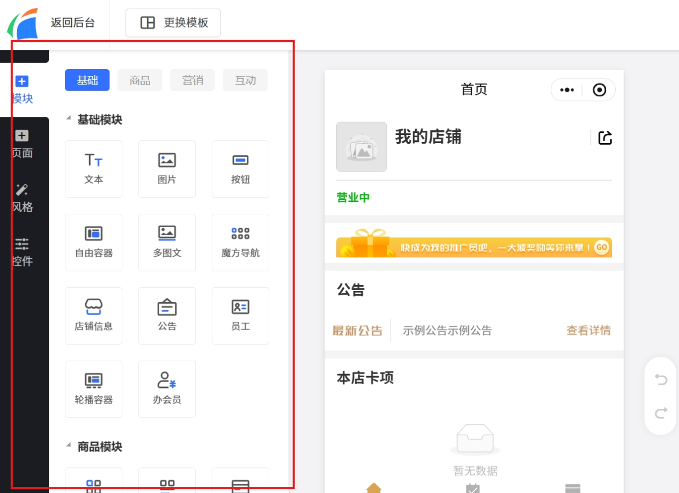This screenshot has height=493, width=679.
Task: Add the 轮播容器 carousel module
Action: [93, 389]
